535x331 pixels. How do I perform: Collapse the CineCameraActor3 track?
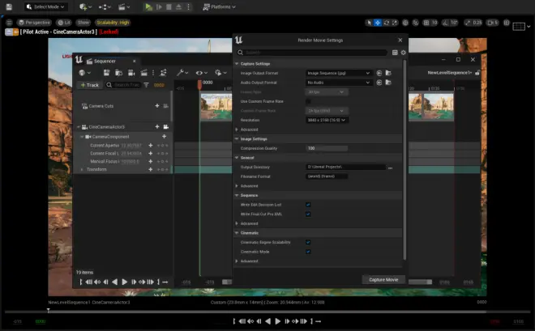79,127
